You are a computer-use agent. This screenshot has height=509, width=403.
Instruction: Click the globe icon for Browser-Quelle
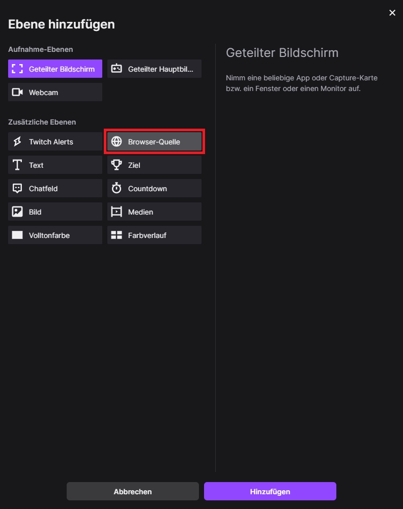click(x=117, y=142)
